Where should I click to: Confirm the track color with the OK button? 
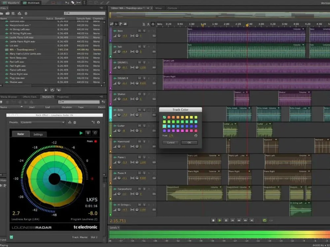click(x=189, y=143)
